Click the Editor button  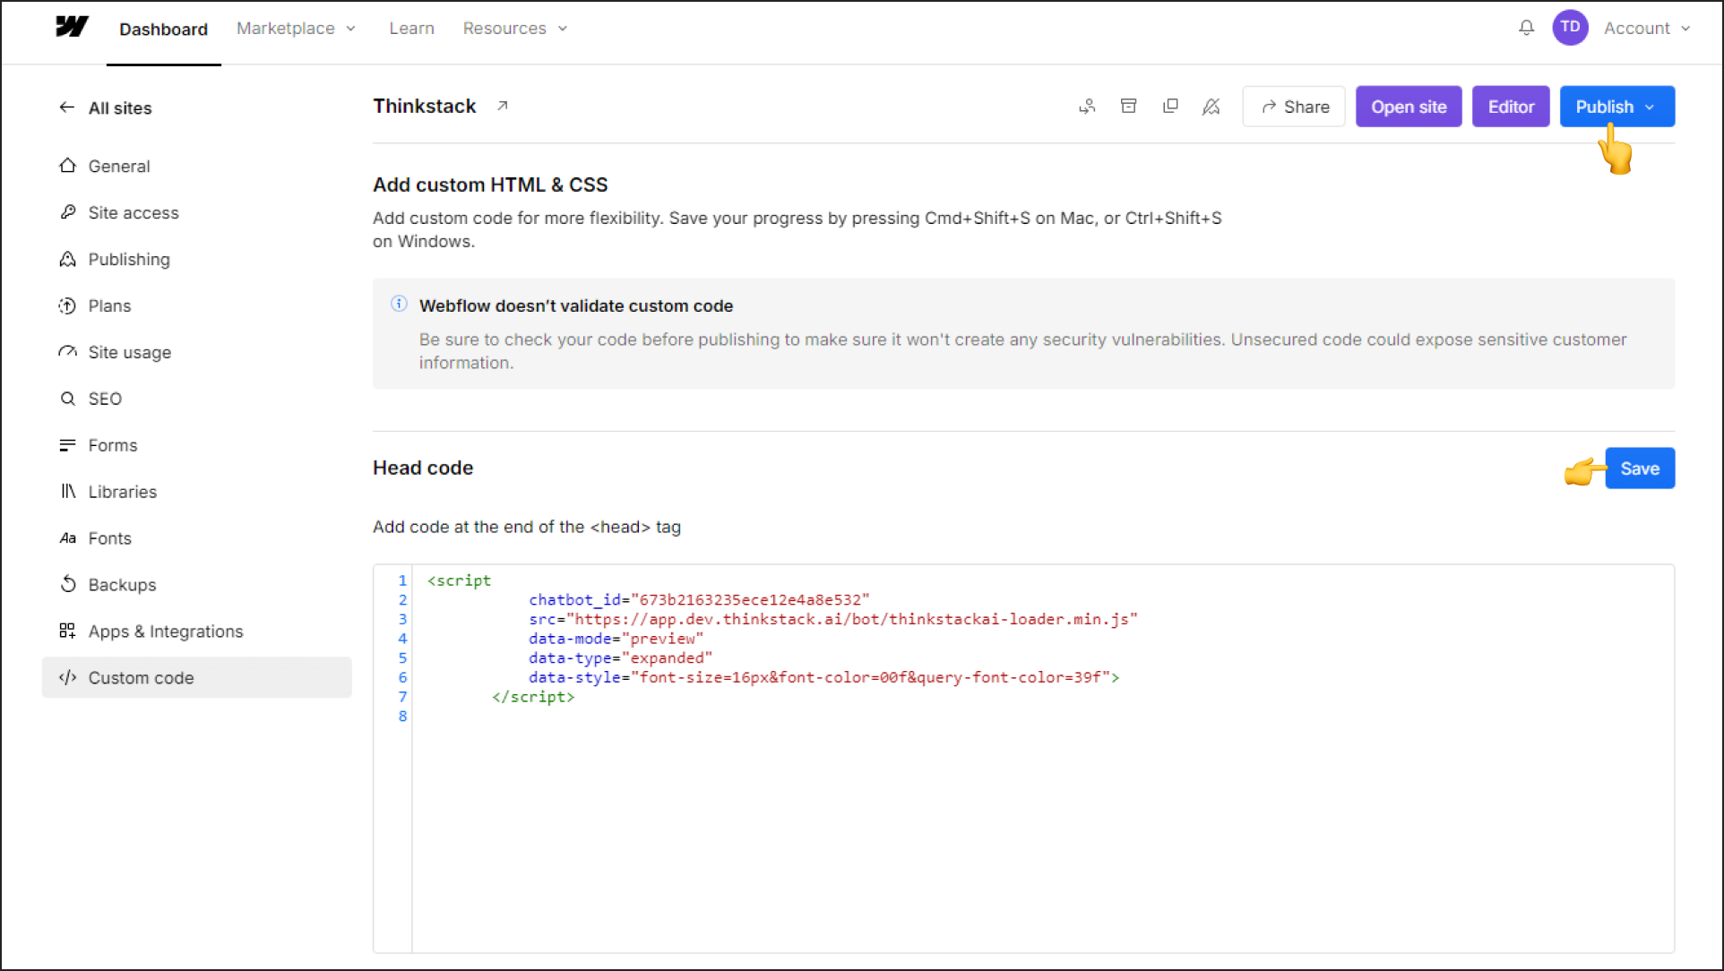pos(1510,107)
